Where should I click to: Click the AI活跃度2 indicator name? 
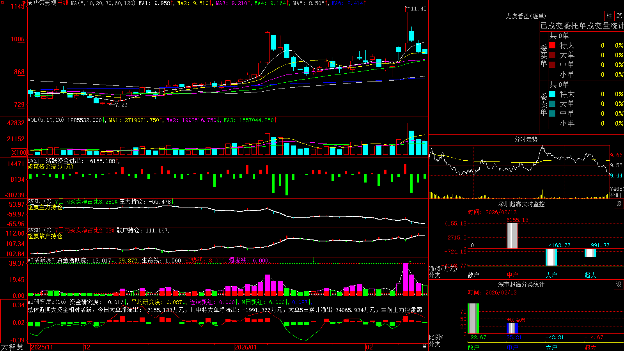point(41,261)
